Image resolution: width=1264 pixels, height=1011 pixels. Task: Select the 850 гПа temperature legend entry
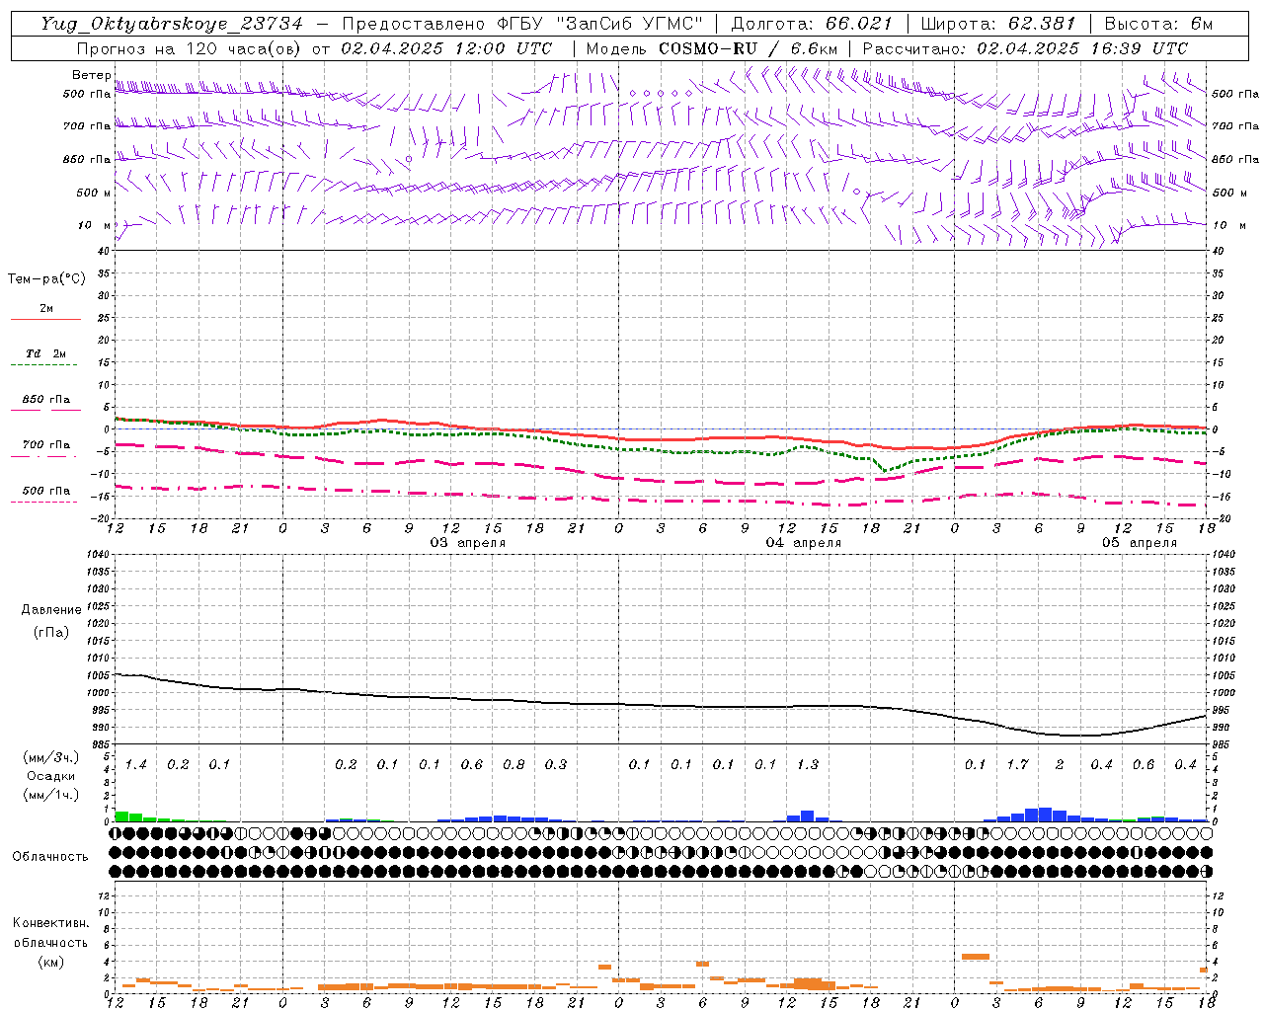[46, 400]
